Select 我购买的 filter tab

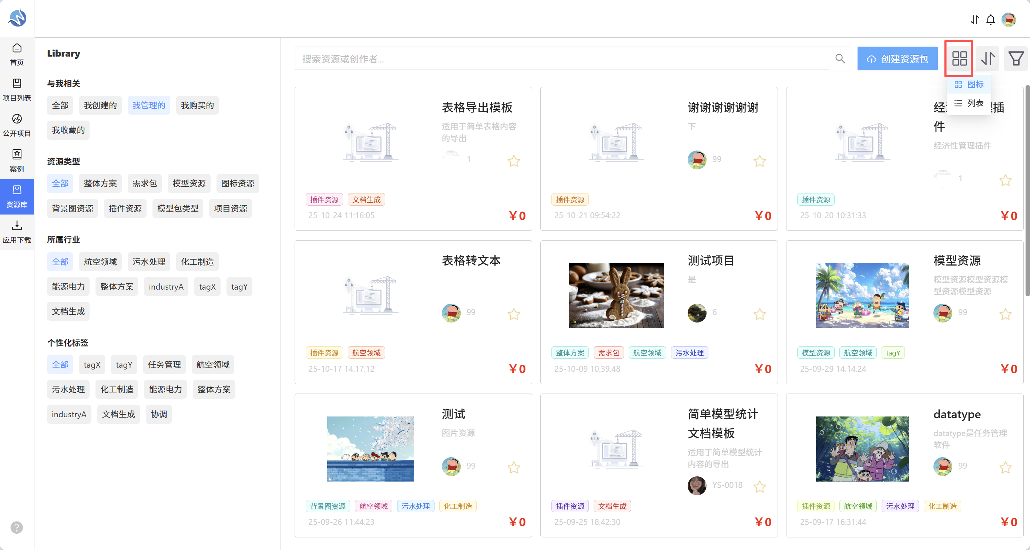[197, 105]
